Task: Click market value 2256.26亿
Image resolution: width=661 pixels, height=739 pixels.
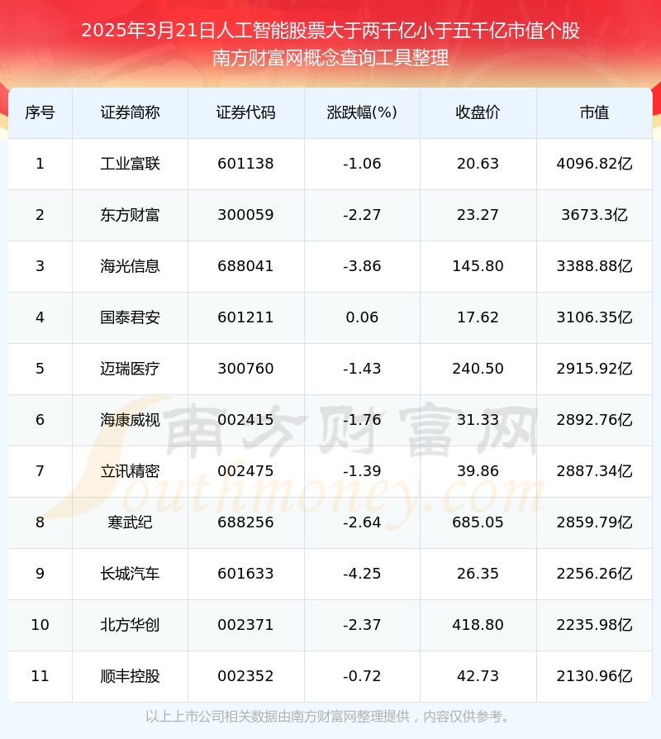Action: (x=595, y=574)
